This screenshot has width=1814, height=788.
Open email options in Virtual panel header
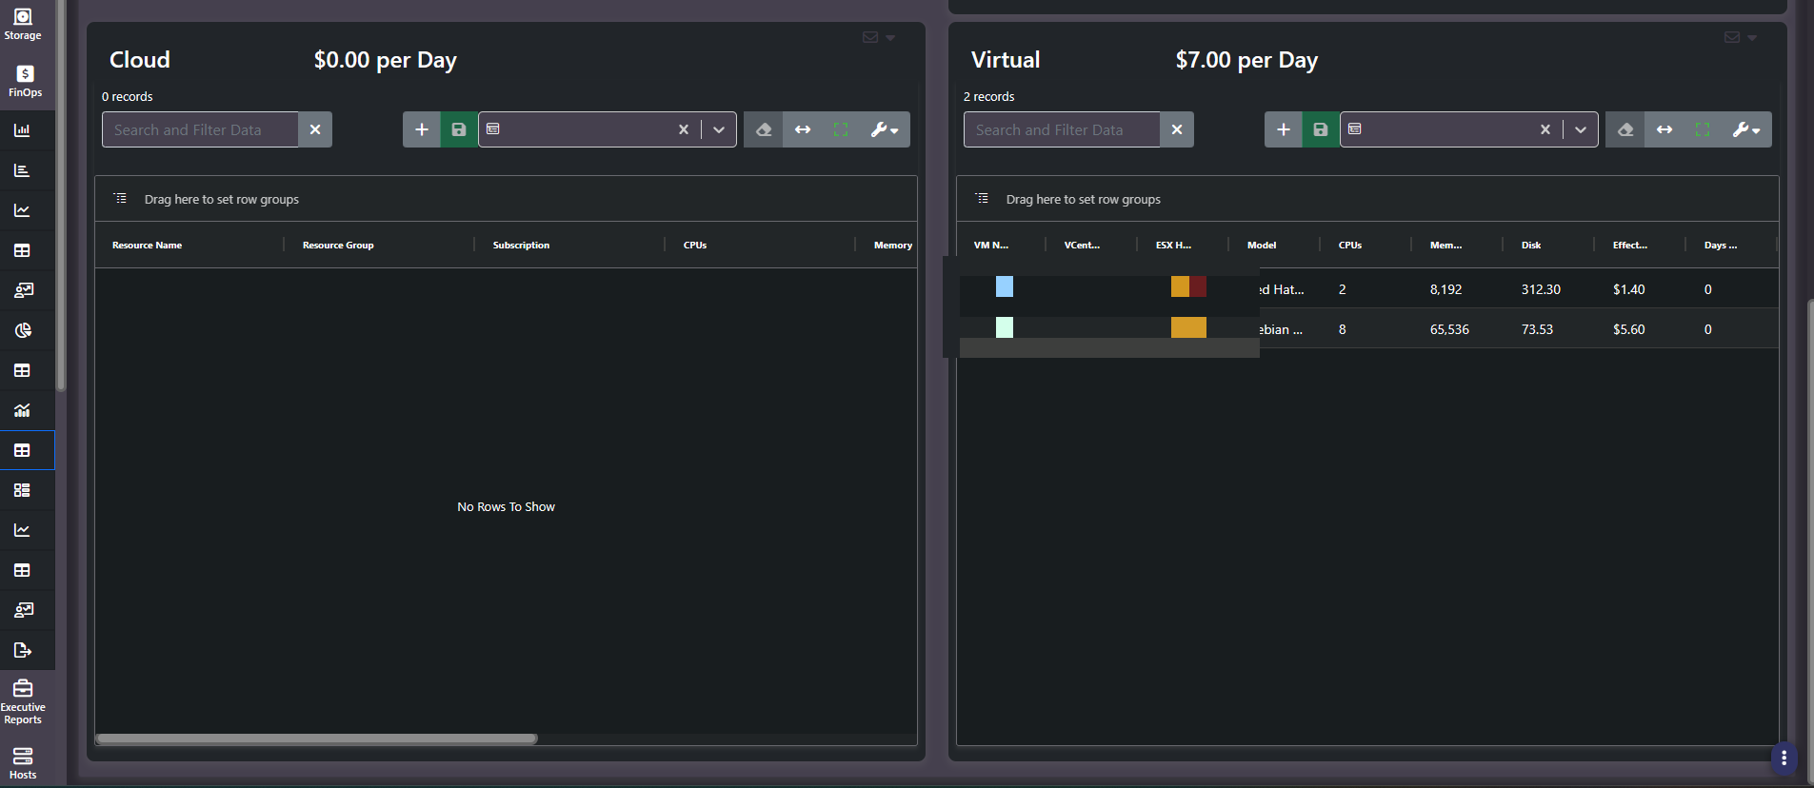click(1741, 37)
